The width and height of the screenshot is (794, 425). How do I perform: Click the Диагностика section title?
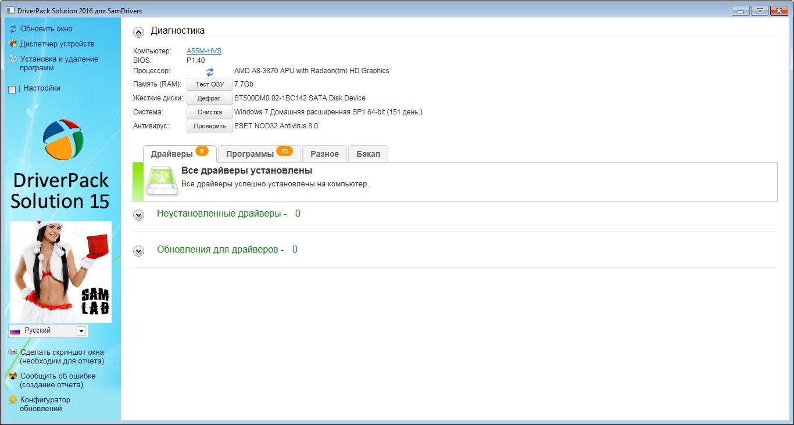click(178, 31)
